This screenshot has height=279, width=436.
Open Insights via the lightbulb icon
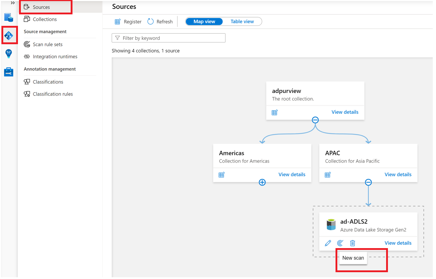click(x=8, y=53)
